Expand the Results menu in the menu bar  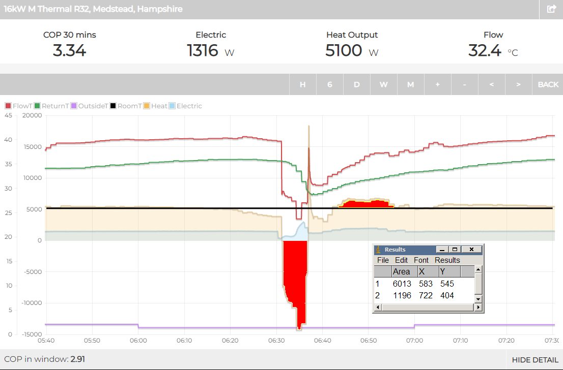point(447,260)
